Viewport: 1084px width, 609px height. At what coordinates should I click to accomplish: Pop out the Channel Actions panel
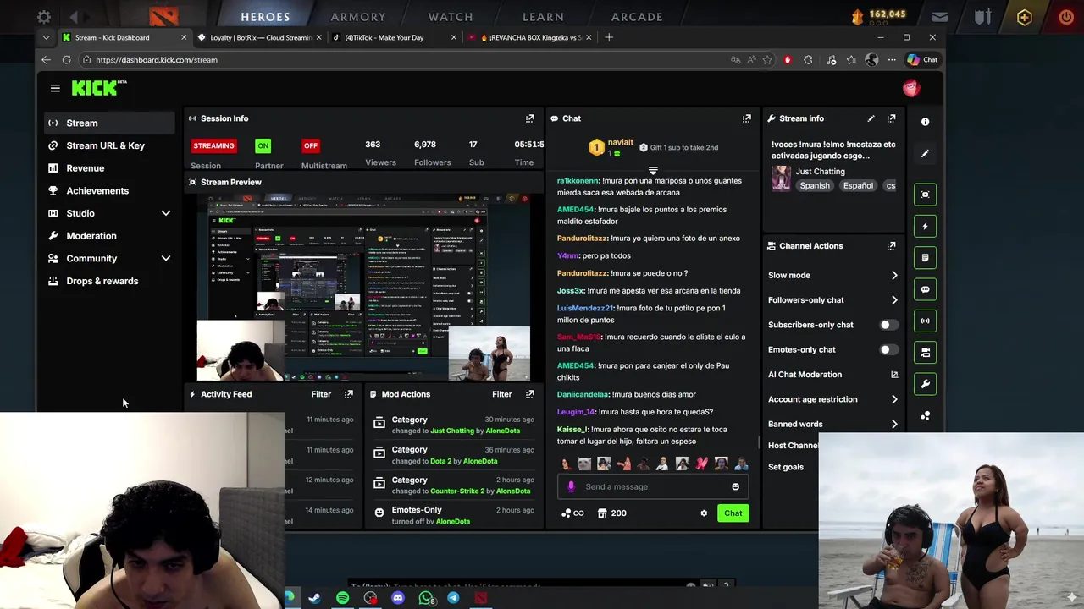(891, 246)
